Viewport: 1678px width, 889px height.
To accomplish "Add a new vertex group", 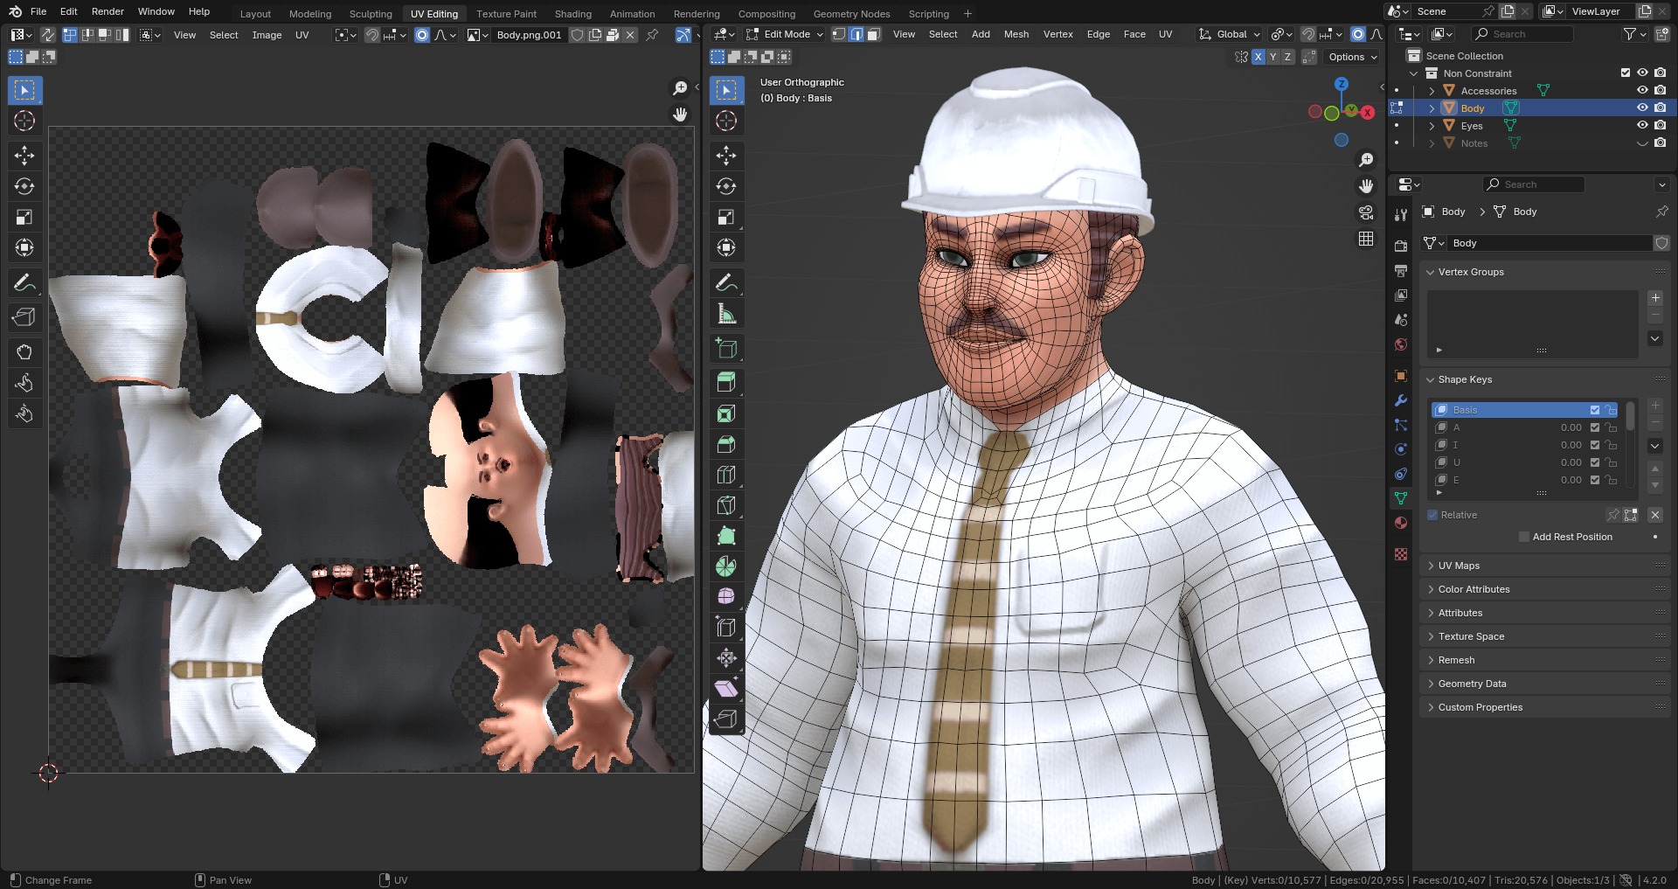I will pyautogui.click(x=1655, y=298).
